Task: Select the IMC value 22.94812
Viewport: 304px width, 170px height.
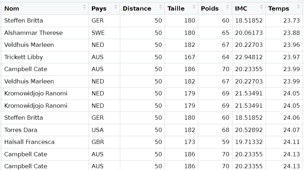Action: 249,57
